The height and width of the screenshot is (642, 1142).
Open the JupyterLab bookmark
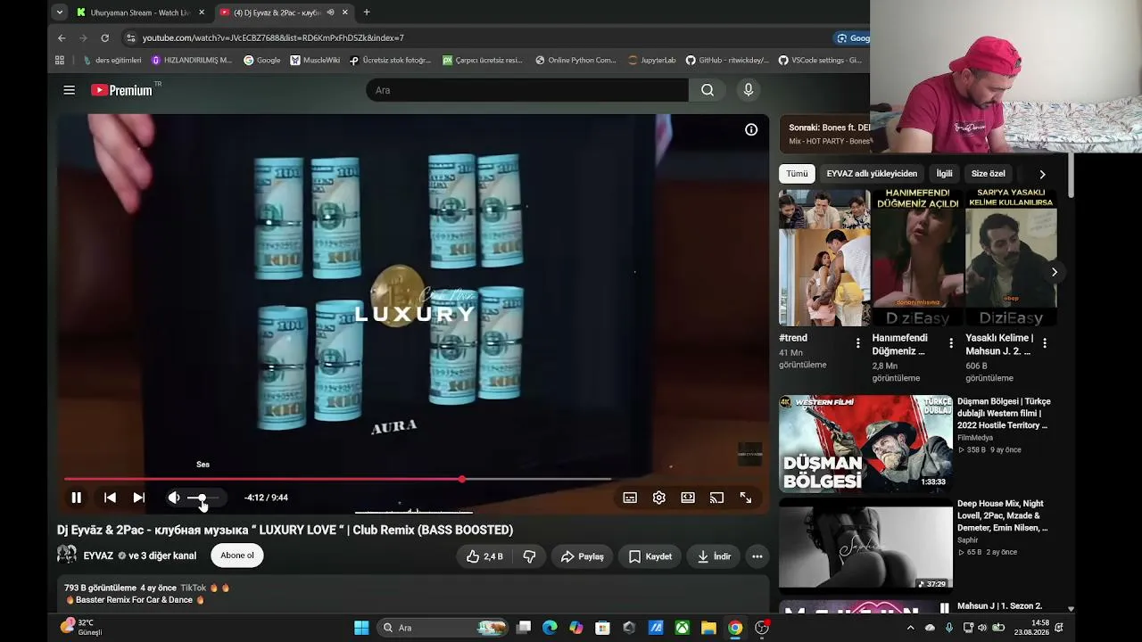pos(652,61)
